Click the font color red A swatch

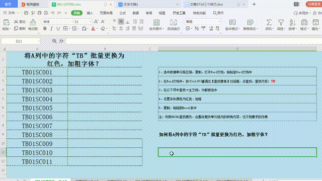(93, 29)
